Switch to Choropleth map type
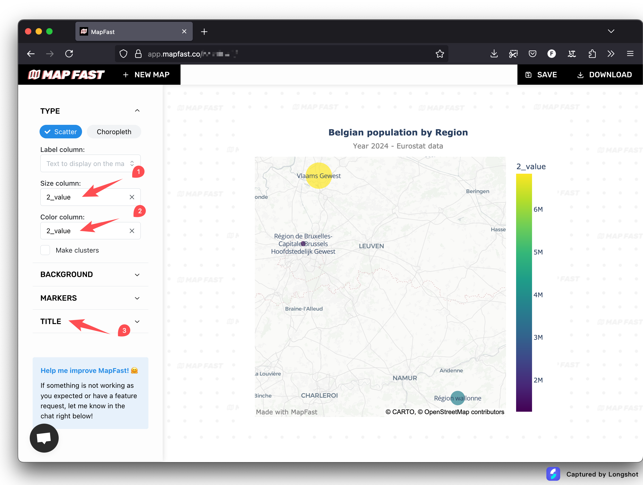The image size is (643, 485). coord(114,132)
